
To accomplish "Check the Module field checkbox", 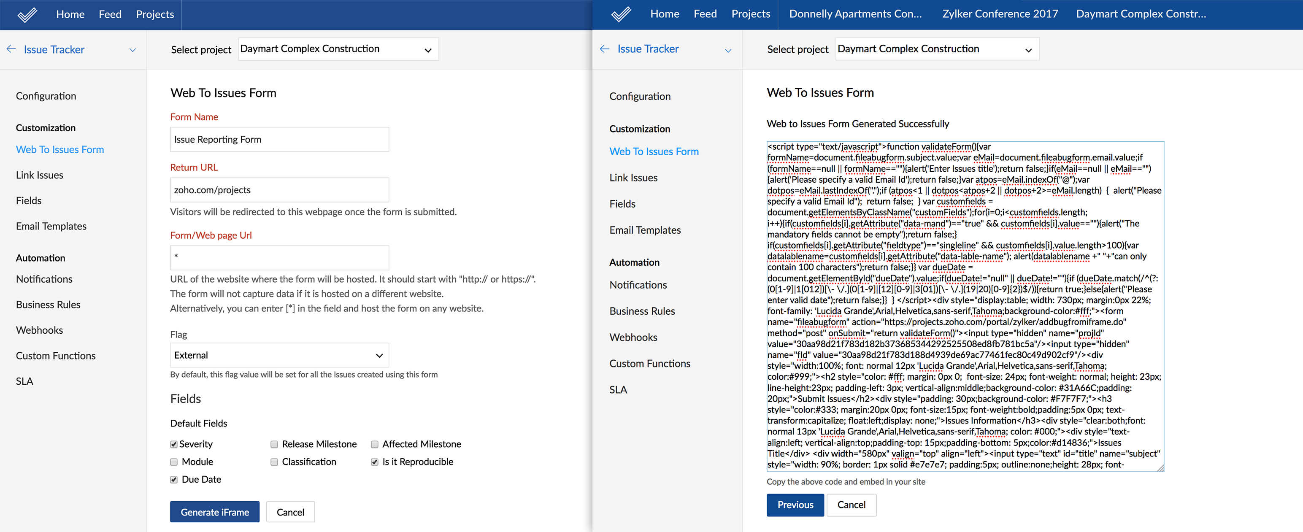I will coord(174,462).
